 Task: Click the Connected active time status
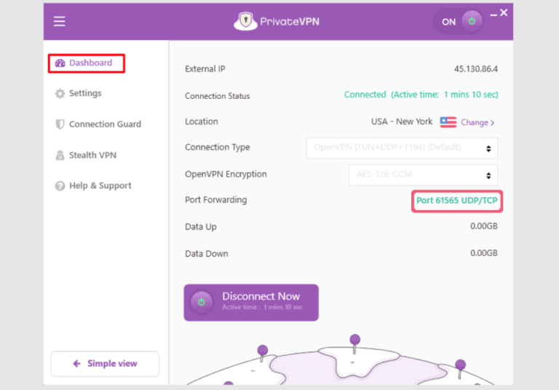pos(421,95)
